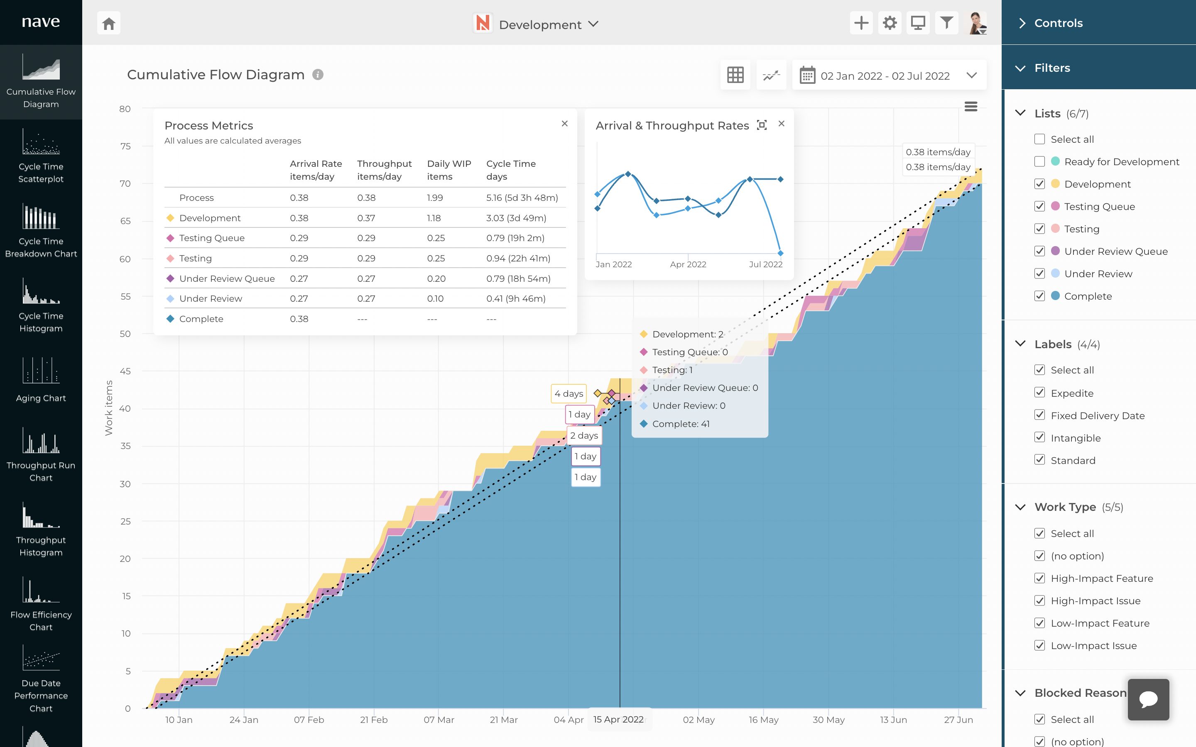Click the monitor presentation icon
Screen dimensions: 1196x747
(918, 23)
